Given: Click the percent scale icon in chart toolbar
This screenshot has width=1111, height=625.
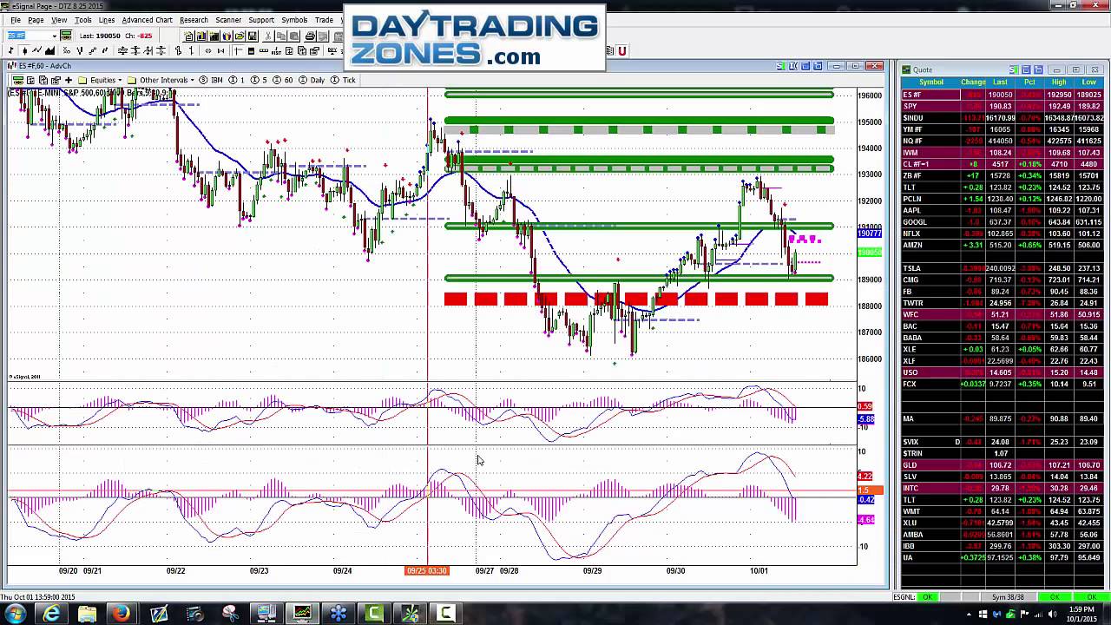Looking at the screenshot, I should 67,50.
